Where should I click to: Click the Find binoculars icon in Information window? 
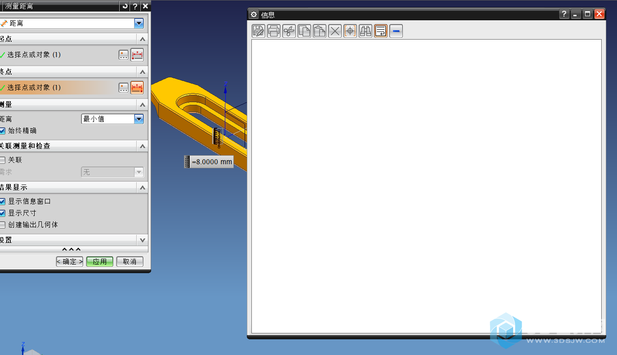[x=366, y=31]
